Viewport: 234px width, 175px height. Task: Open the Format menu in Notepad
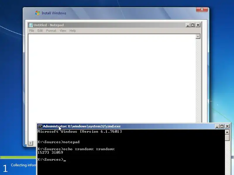click(x=51, y=31)
